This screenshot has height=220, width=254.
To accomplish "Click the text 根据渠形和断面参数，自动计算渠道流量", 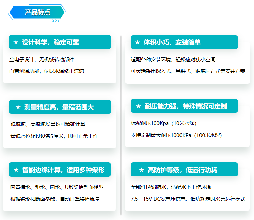I will click(55, 199).
